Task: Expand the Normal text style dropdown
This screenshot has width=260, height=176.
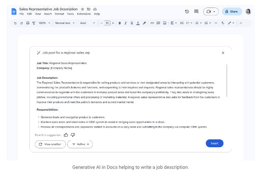Action: 64,23
